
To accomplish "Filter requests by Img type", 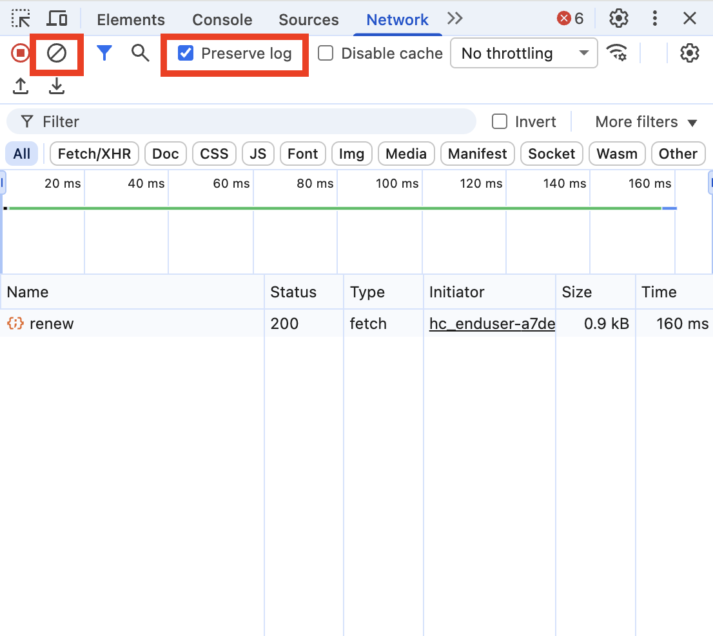I will pyautogui.click(x=352, y=154).
